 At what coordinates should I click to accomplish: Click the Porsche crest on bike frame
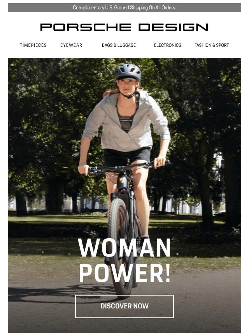(x=122, y=181)
